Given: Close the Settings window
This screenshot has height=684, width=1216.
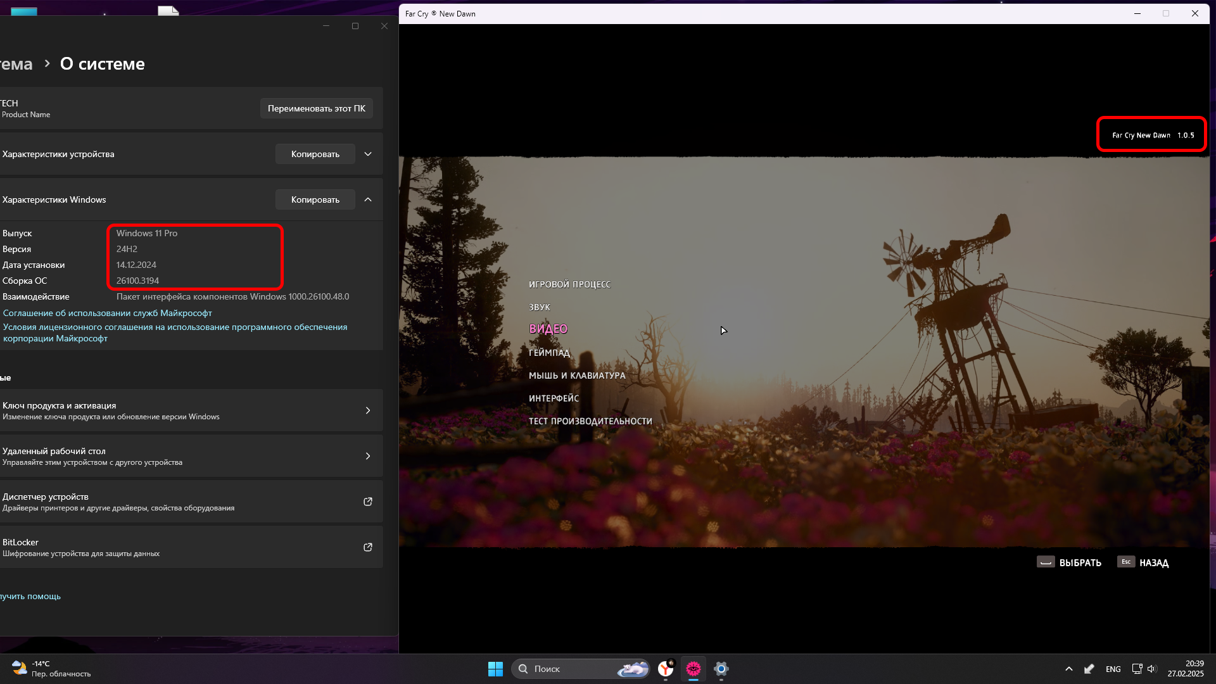Looking at the screenshot, I should pyautogui.click(x=384, y=26).
